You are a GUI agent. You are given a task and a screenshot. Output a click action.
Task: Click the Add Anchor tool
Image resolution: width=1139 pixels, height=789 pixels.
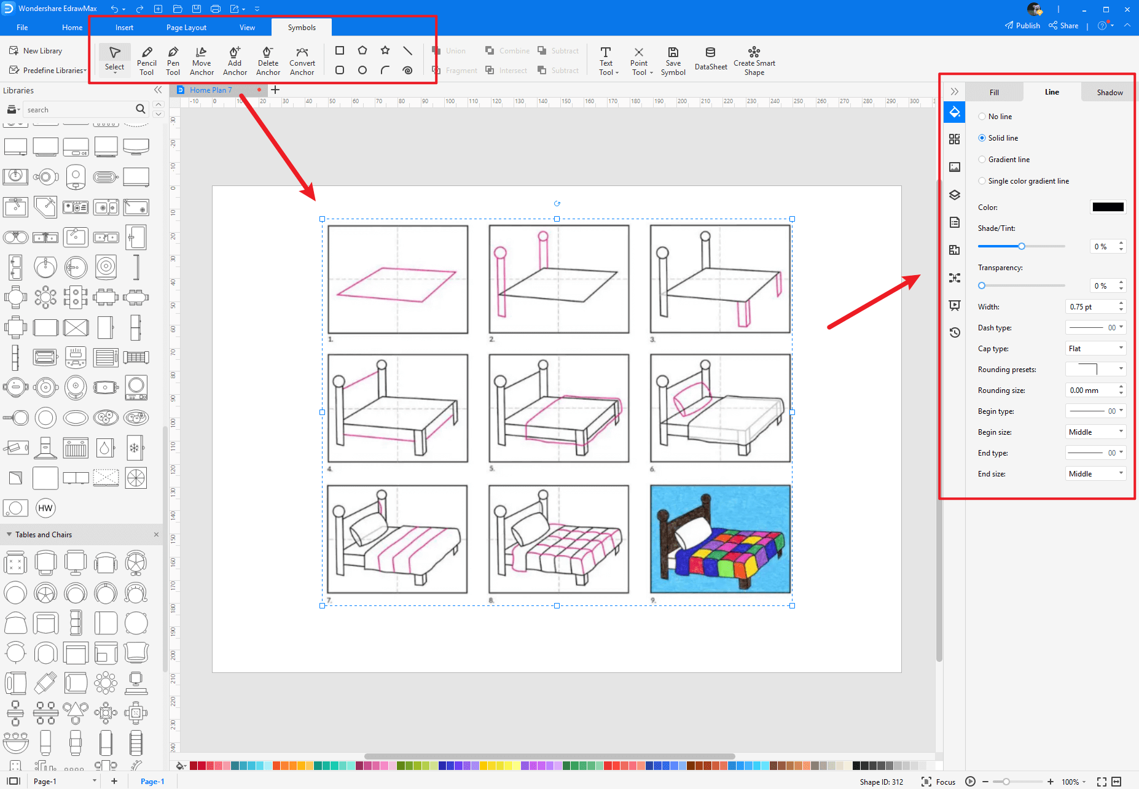pyautogui.click(x=235, y=60)
